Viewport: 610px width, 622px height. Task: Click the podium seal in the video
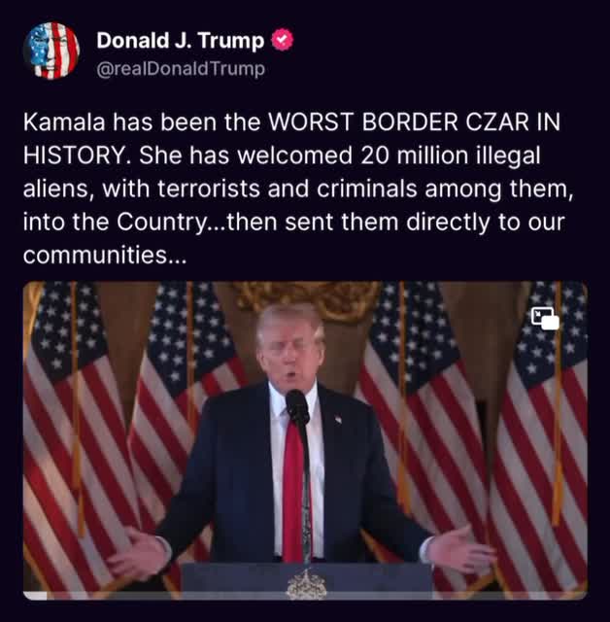coord(306,585)
